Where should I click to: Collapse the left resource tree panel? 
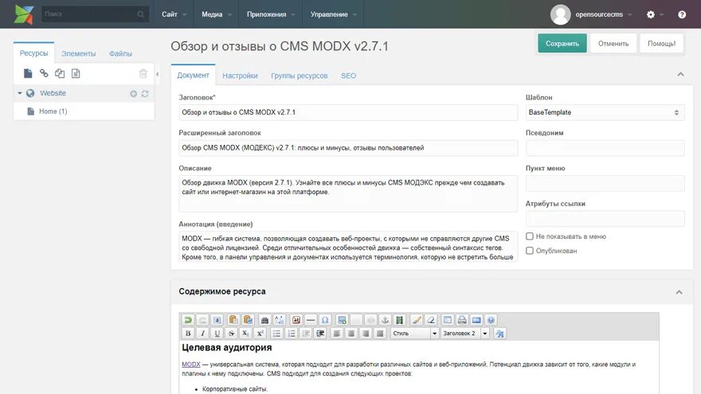(x=157, y=74)
